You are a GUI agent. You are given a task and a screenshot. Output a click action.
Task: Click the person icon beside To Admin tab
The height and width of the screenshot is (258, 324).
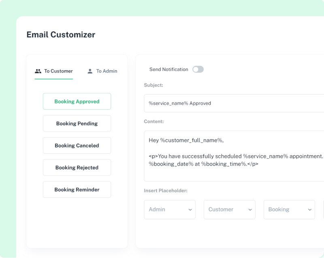90,71
